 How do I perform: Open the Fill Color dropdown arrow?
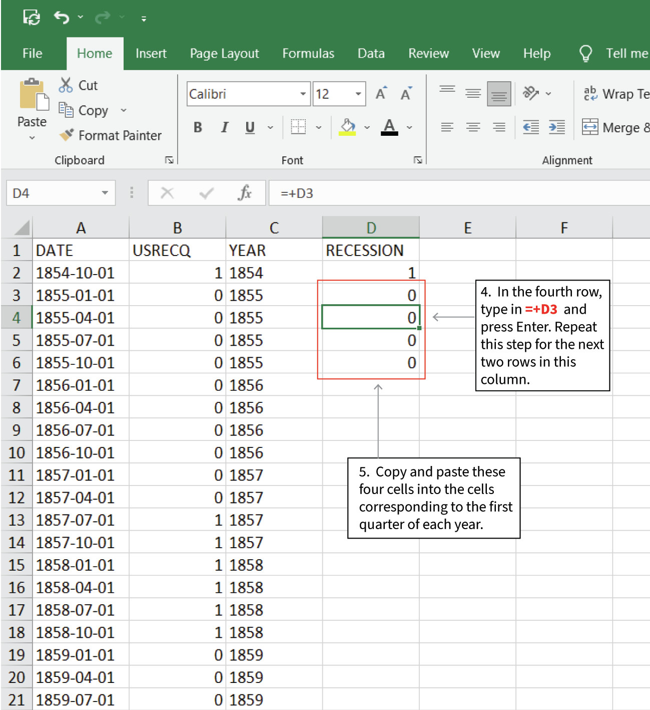click(x=368, y=127)
